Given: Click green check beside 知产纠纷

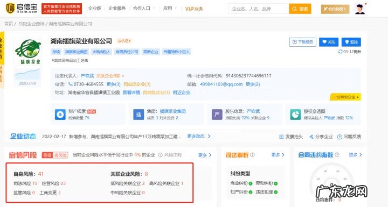Looking at the screenshot, I should click(251, 192).
